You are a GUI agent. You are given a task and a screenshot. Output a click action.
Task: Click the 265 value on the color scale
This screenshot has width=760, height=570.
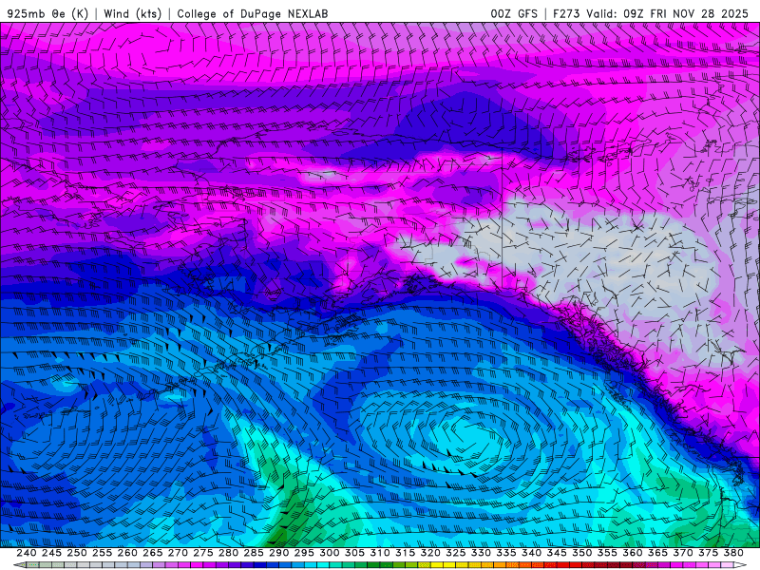(x=152, y=553)
